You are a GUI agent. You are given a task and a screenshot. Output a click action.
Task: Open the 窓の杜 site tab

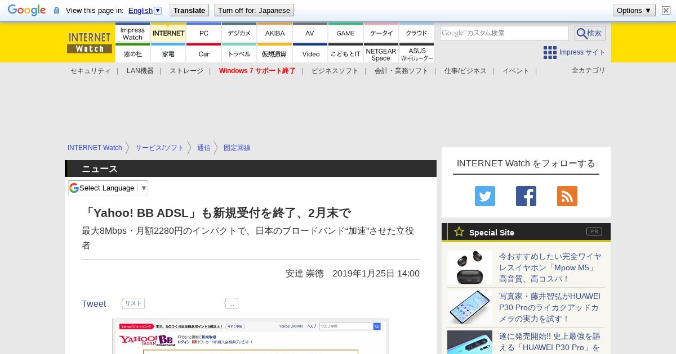click(132, 53)
